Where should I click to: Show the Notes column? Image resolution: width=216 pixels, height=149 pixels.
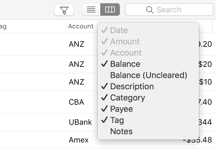(x=148, y=131)
